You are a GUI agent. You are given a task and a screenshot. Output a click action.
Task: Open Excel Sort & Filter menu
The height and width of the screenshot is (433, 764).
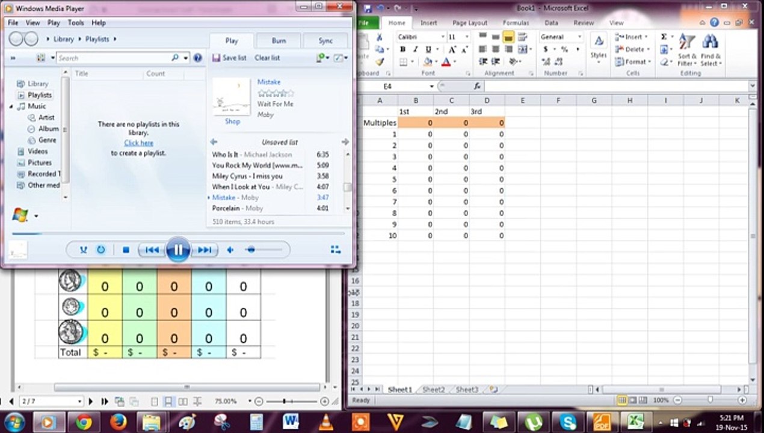[686, 50]
